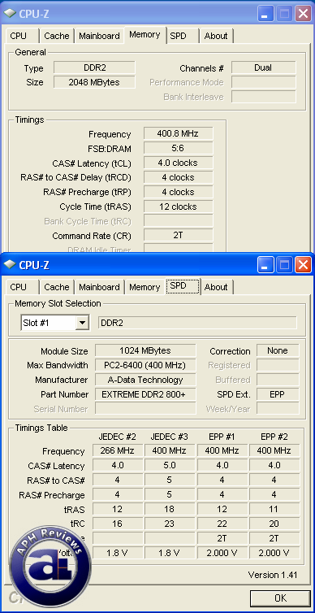Open Cache tab in upper CPU-Z window
Screen dimensions: 315x613
pyautogui.click(x=57, y=36)
